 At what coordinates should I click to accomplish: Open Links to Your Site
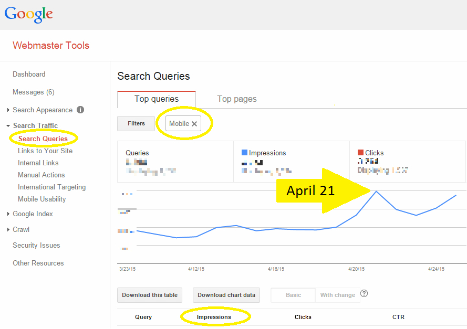[45, 151]
